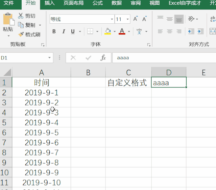Center text horizontally
This screenshot has height=190, width=216.
click(x=170, y=31)
